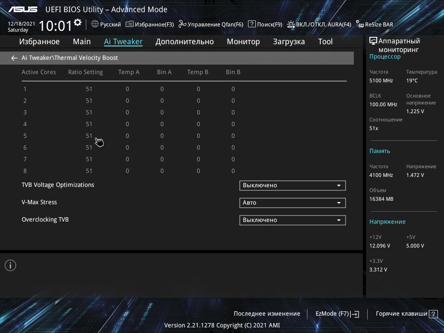Click Поиск(F9) label

[x=270, y=25]
